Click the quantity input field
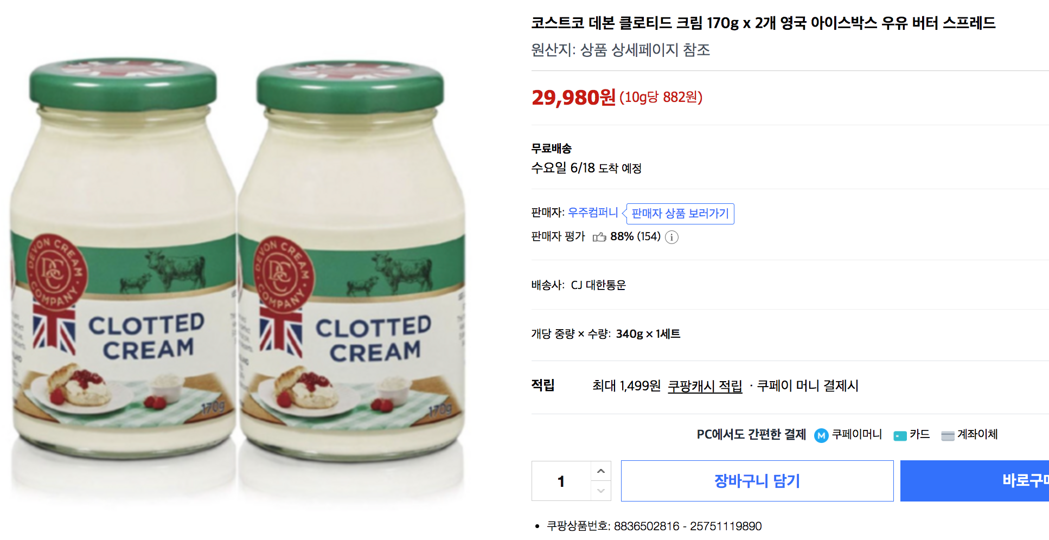1049x540 pixels. (561, 481)
